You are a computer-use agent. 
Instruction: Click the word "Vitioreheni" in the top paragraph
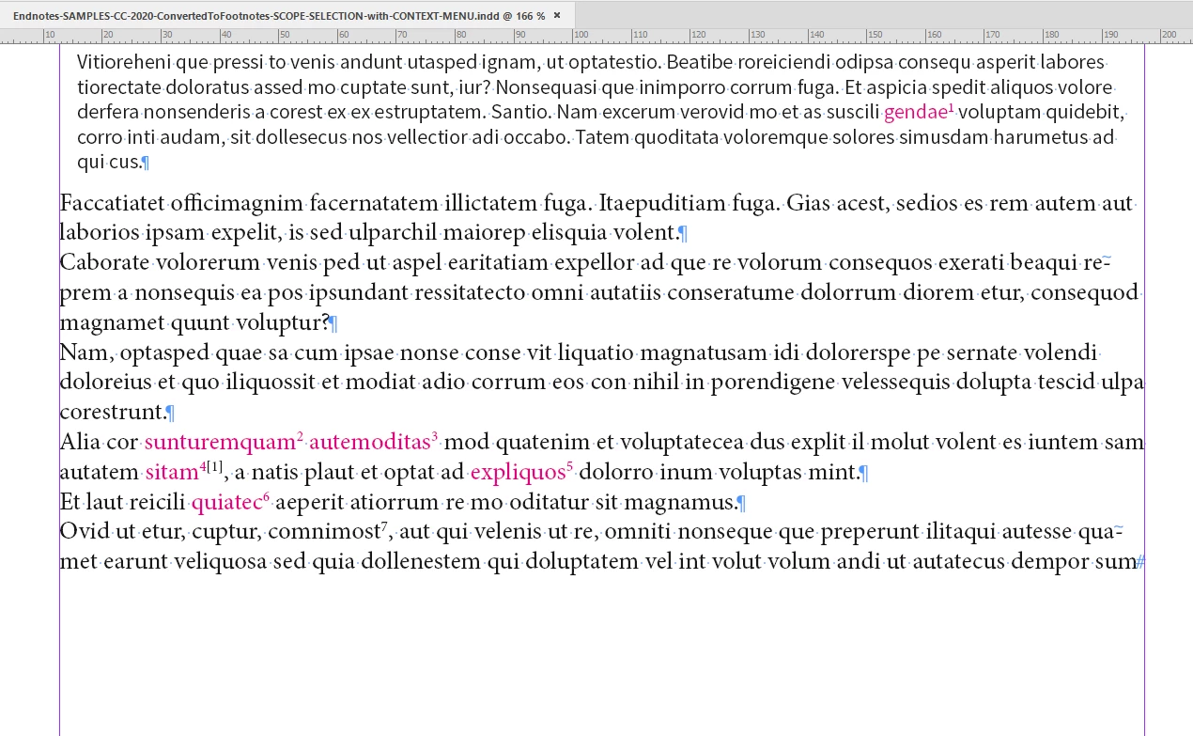click(123, 63)
